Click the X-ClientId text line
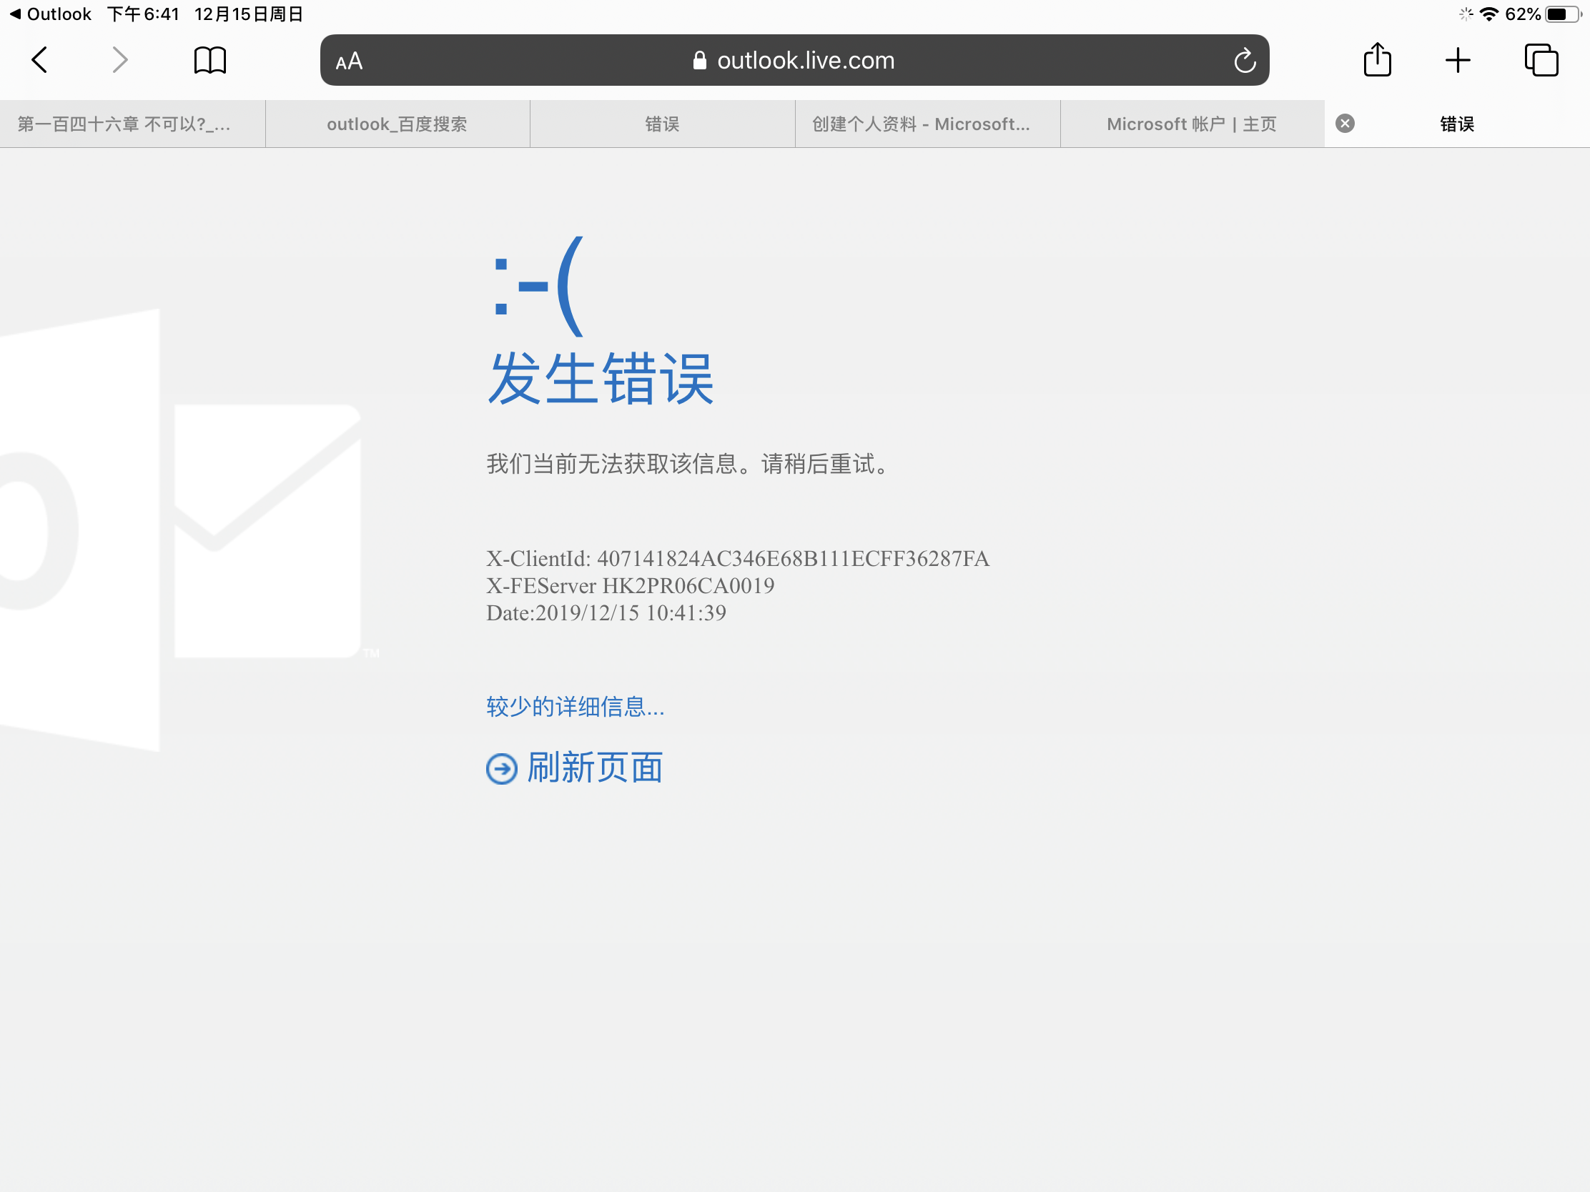Viewport: 1590px width, 1192px height. (x=738, y=558)
